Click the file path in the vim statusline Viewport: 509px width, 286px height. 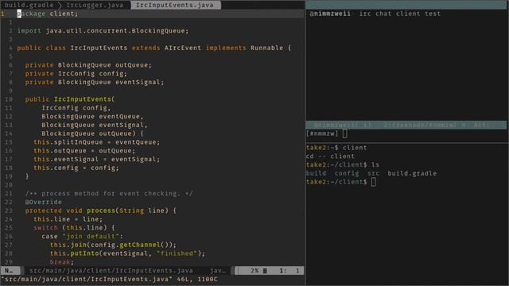[x=111, y=270]
